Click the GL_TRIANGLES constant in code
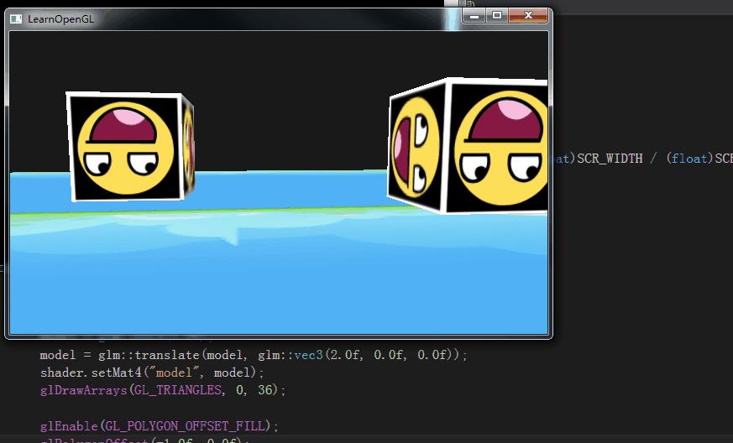 (178, 390)
